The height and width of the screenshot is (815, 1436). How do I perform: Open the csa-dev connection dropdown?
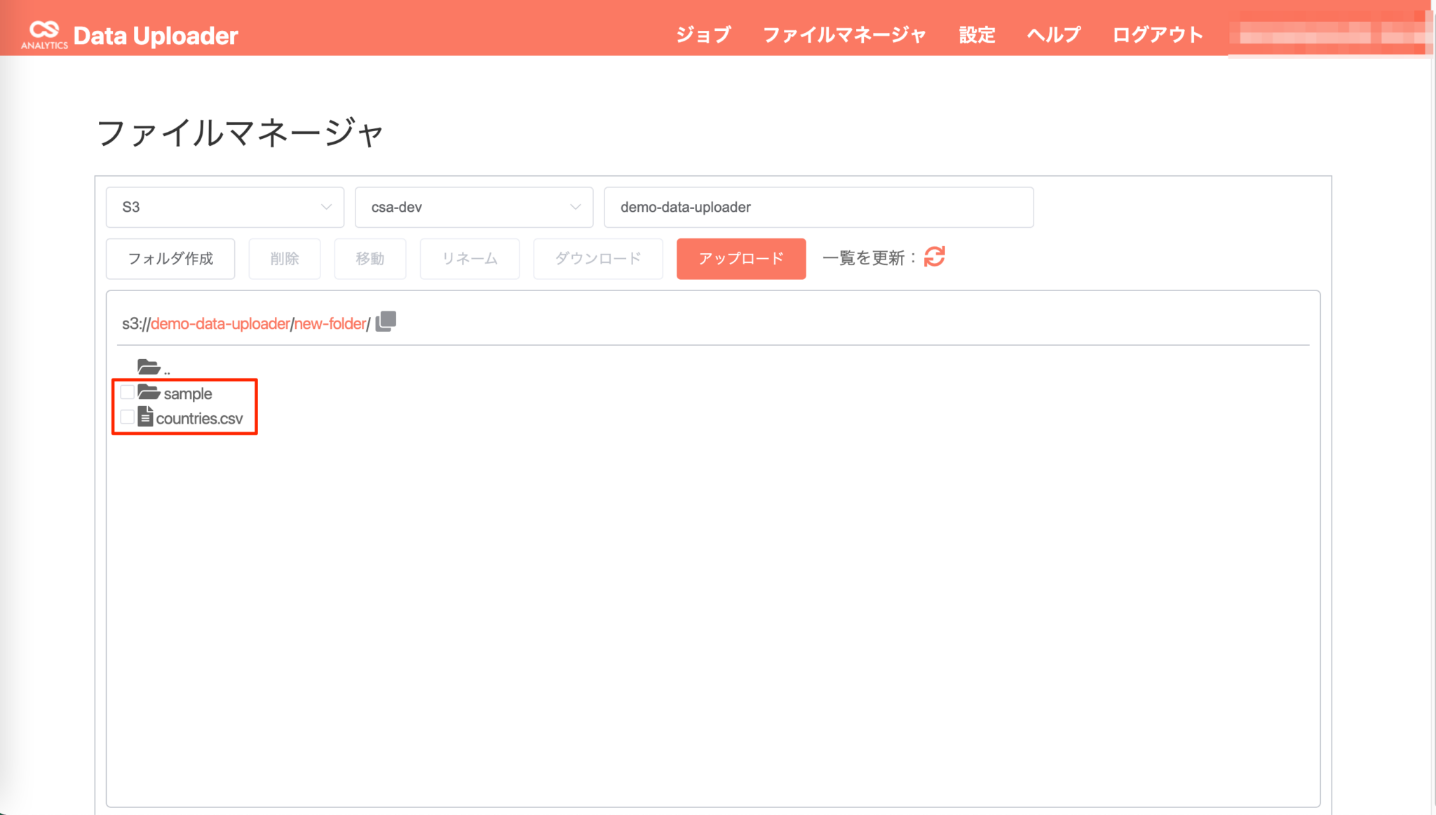[x=474, y=207]
